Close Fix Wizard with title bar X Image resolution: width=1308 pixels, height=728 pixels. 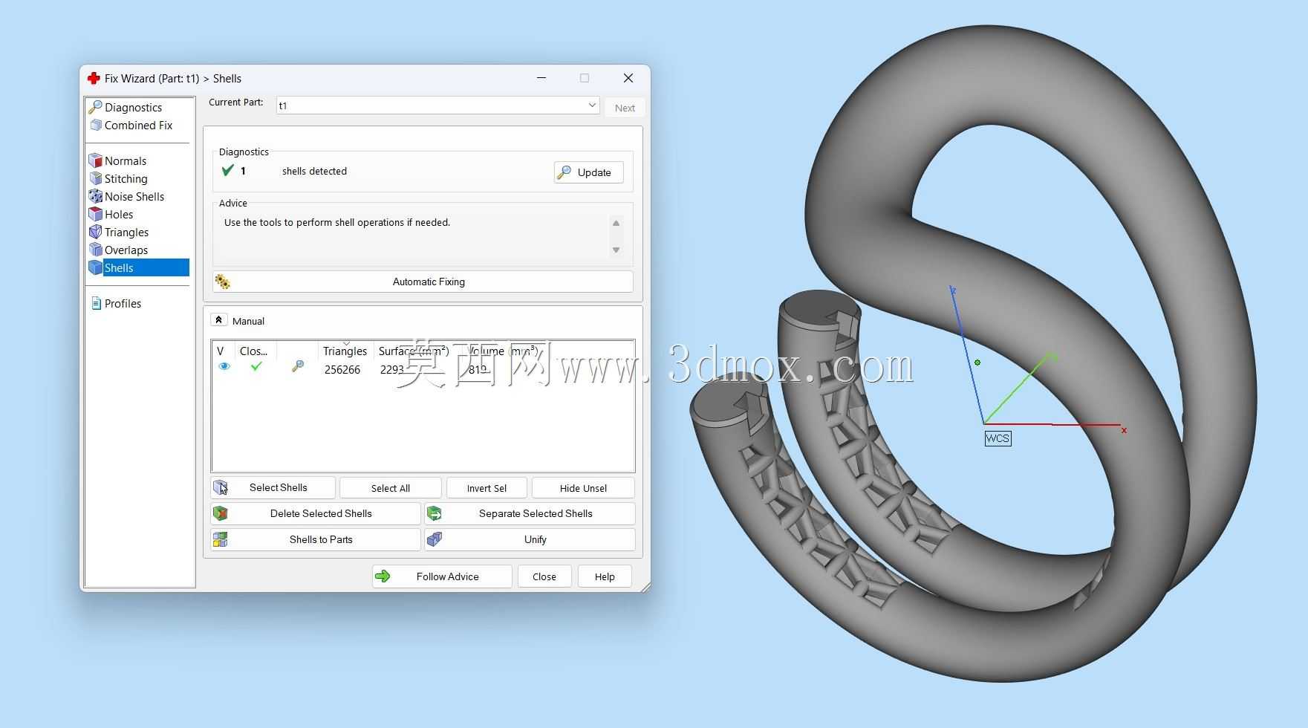point(628,78)
